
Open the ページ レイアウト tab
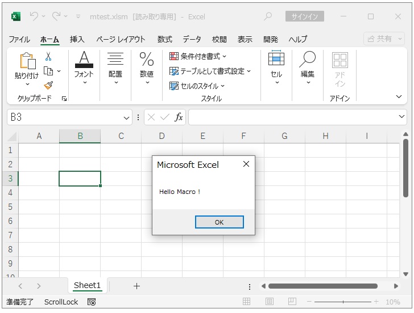point(121,39)
